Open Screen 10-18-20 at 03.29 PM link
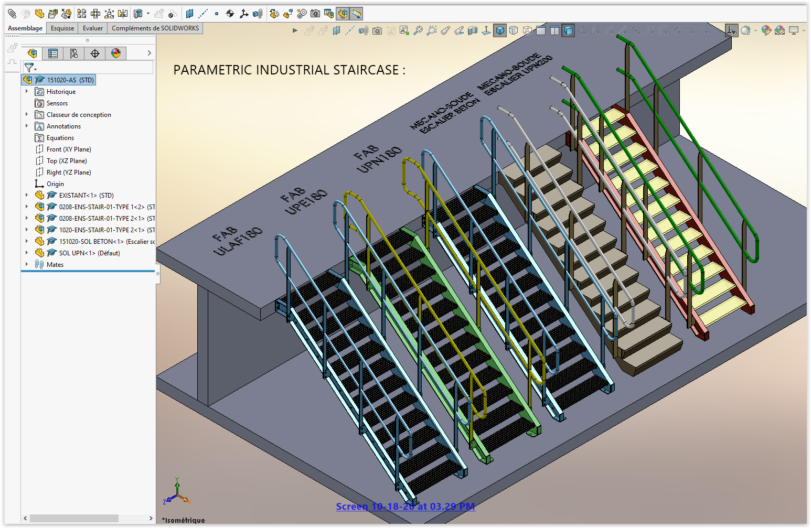Viewport: 811px width, 528px height. pos(405,507)
